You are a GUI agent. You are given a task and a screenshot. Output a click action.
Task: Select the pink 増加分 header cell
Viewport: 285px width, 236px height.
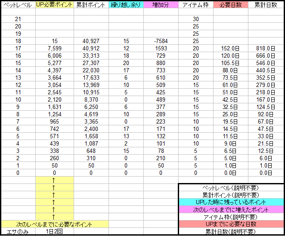tap(161, 4)
